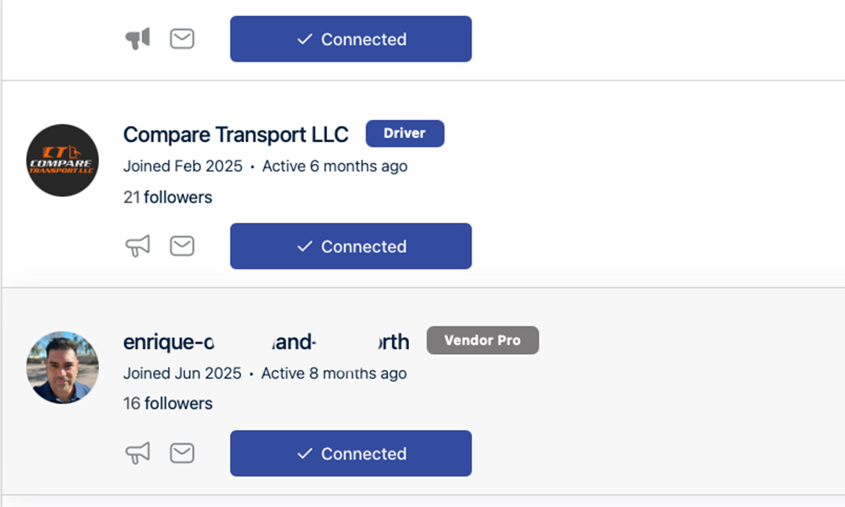Click the Active 8 months ago text
Screen dimensions: 845x507
click(x=334, y=373)
